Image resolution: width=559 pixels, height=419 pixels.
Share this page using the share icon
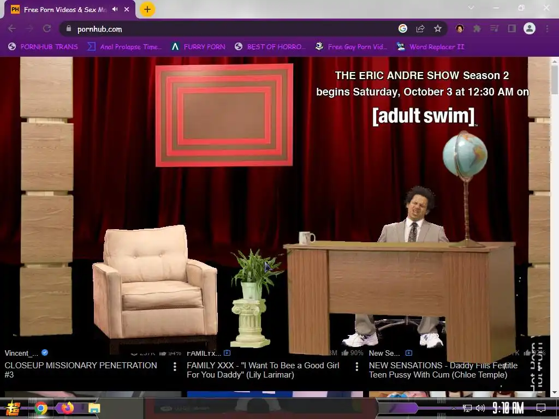coord(420,29)
